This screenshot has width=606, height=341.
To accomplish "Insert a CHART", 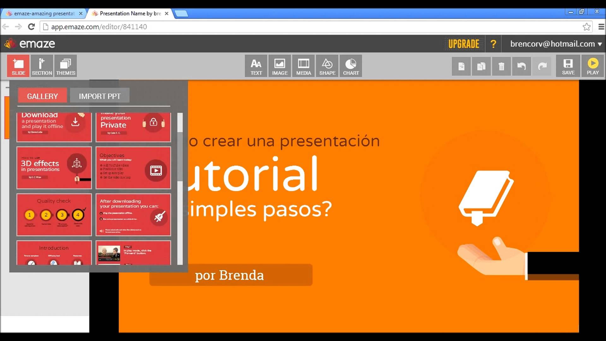I will (x=351, y=66).
